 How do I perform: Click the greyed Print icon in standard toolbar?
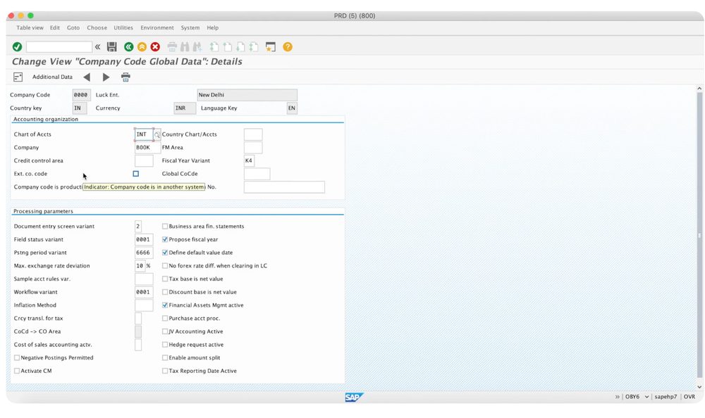pos(172,46)
